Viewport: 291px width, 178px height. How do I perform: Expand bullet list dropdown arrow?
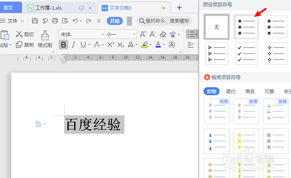tap(196, 35)
